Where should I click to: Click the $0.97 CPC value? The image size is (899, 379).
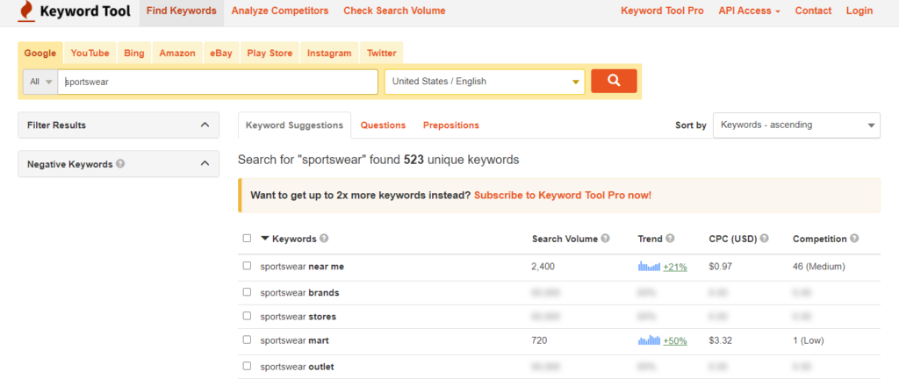coord(720,266)
